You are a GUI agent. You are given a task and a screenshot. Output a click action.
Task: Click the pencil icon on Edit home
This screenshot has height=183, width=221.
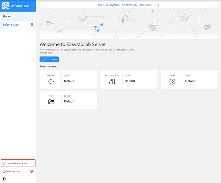click(44, 59)
